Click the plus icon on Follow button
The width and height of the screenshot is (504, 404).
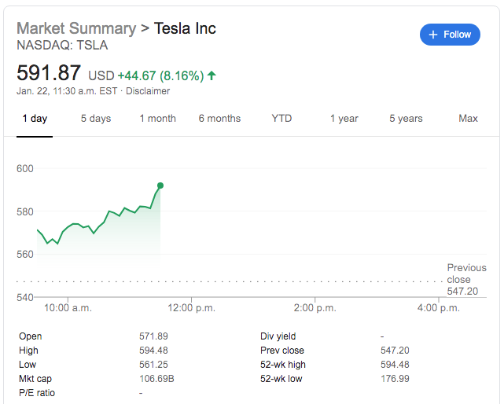(x=432, y=35)
